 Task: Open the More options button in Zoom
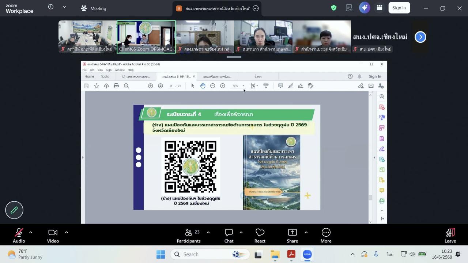pyautogui.click(x=326, y=236)
